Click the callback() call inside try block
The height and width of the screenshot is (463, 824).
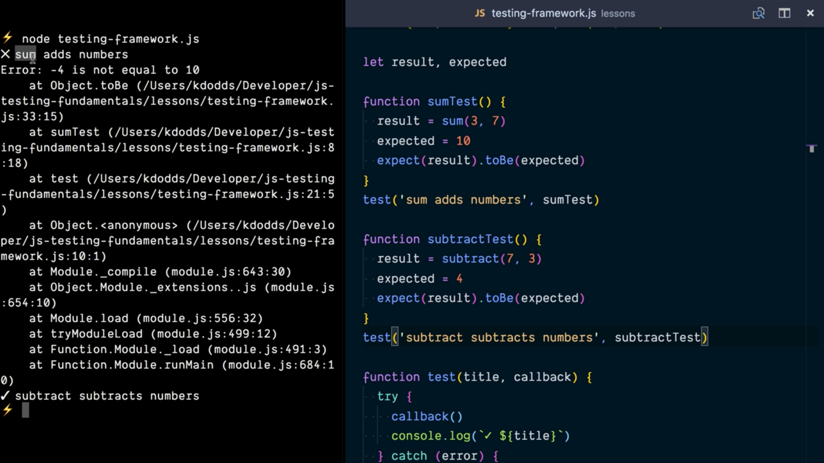[427, 416]
